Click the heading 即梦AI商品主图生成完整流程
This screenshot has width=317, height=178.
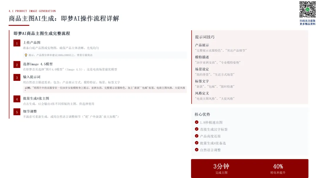point(42,33)
